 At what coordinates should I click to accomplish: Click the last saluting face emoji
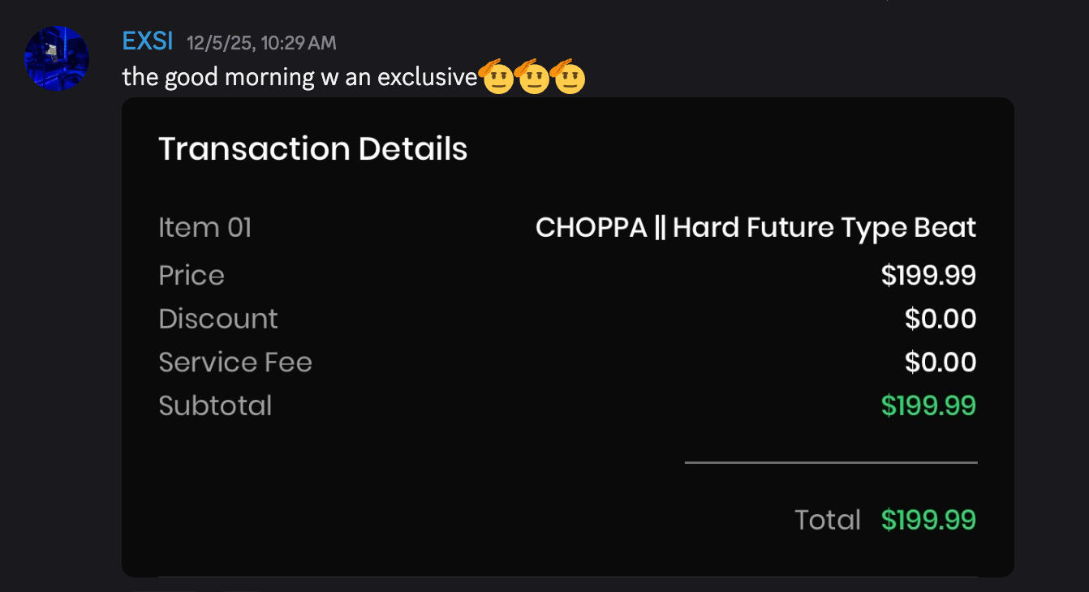pos(567,77)
